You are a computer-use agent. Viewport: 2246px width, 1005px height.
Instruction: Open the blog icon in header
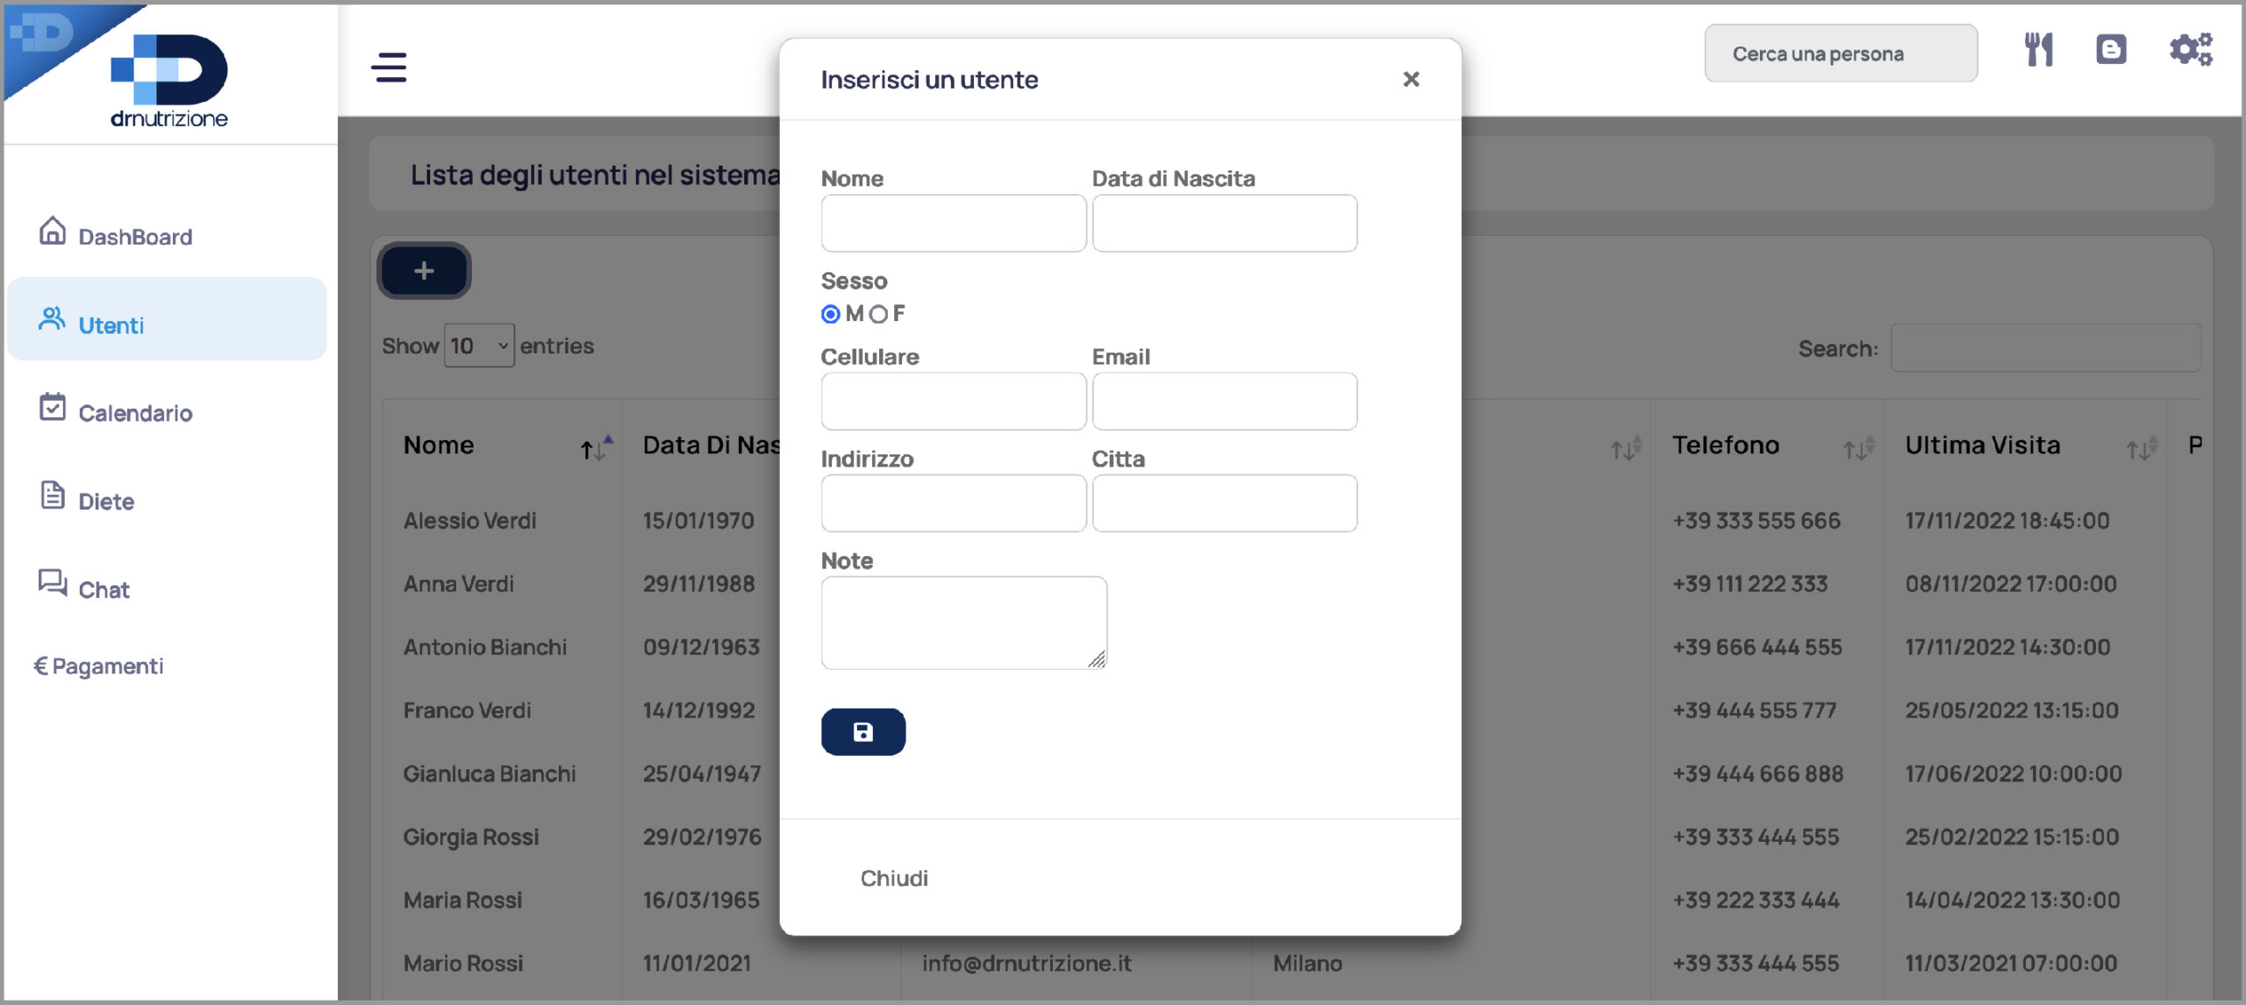pos(2111,49)
